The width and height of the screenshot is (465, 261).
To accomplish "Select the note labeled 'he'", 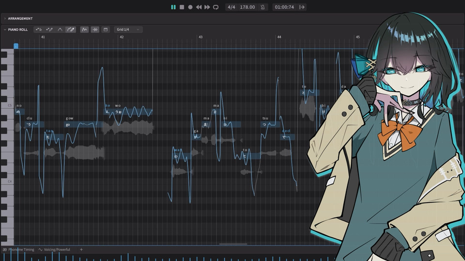I will pyautogui.click(x=108, y=112).
